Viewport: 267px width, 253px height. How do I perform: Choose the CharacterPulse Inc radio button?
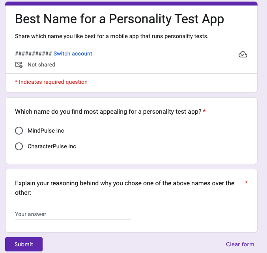tap(19, 146)
